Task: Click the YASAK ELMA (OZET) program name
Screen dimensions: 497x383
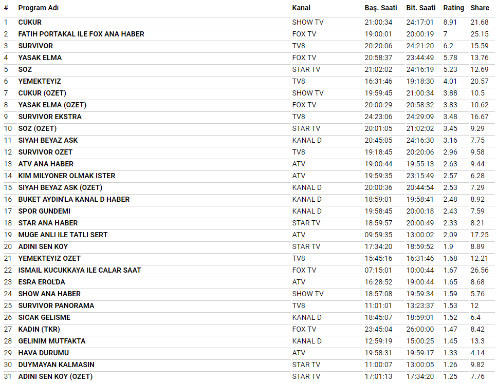Action: 52,105
